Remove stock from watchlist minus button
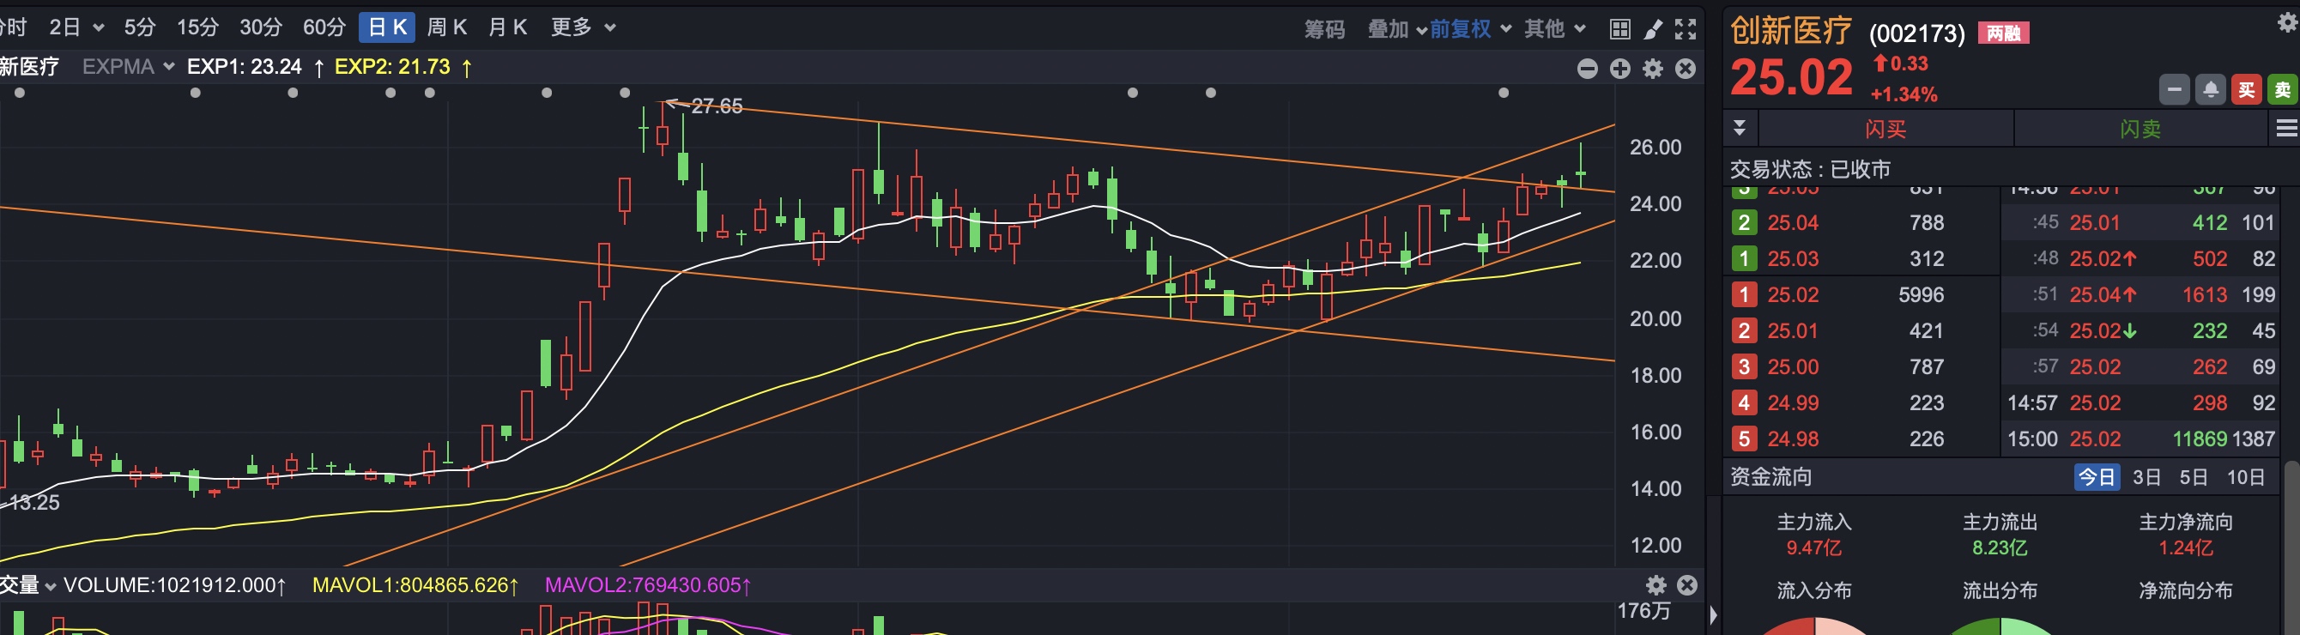2300x635 pixels. 2174,89
